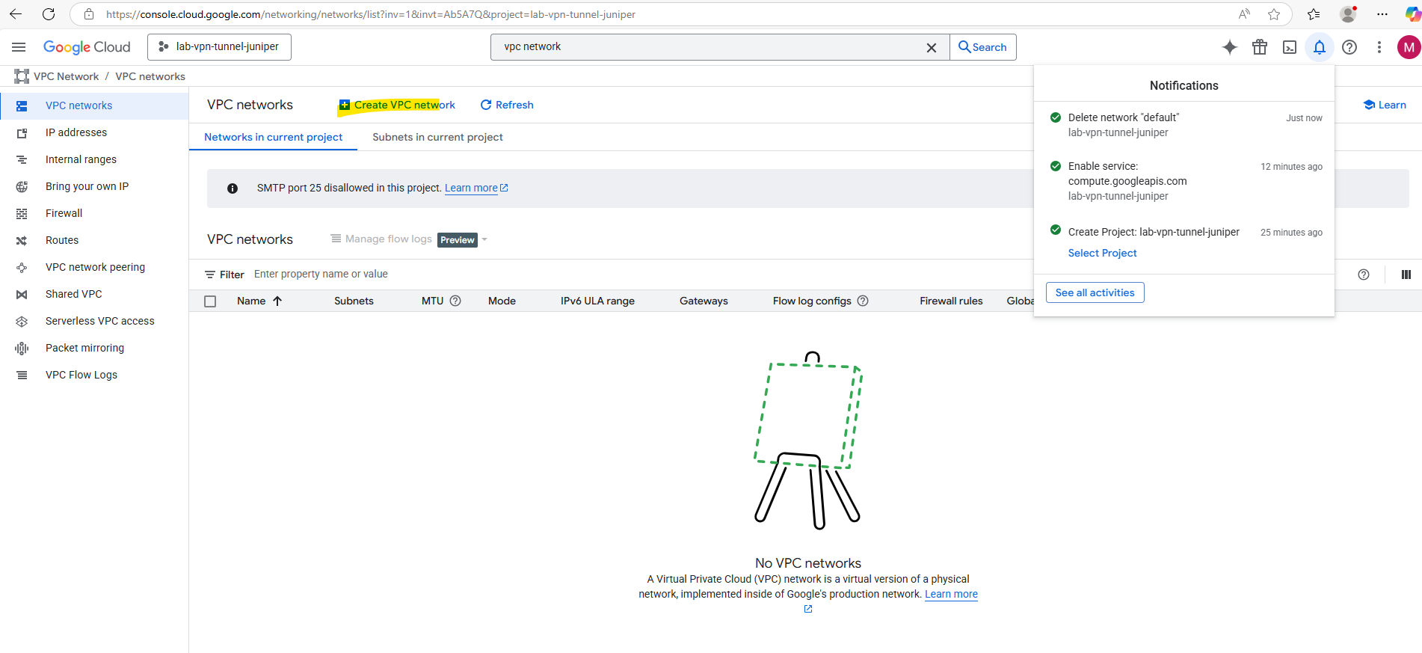Open browser profile icon
1422x653 pixels.
[x=1348, y=14]
